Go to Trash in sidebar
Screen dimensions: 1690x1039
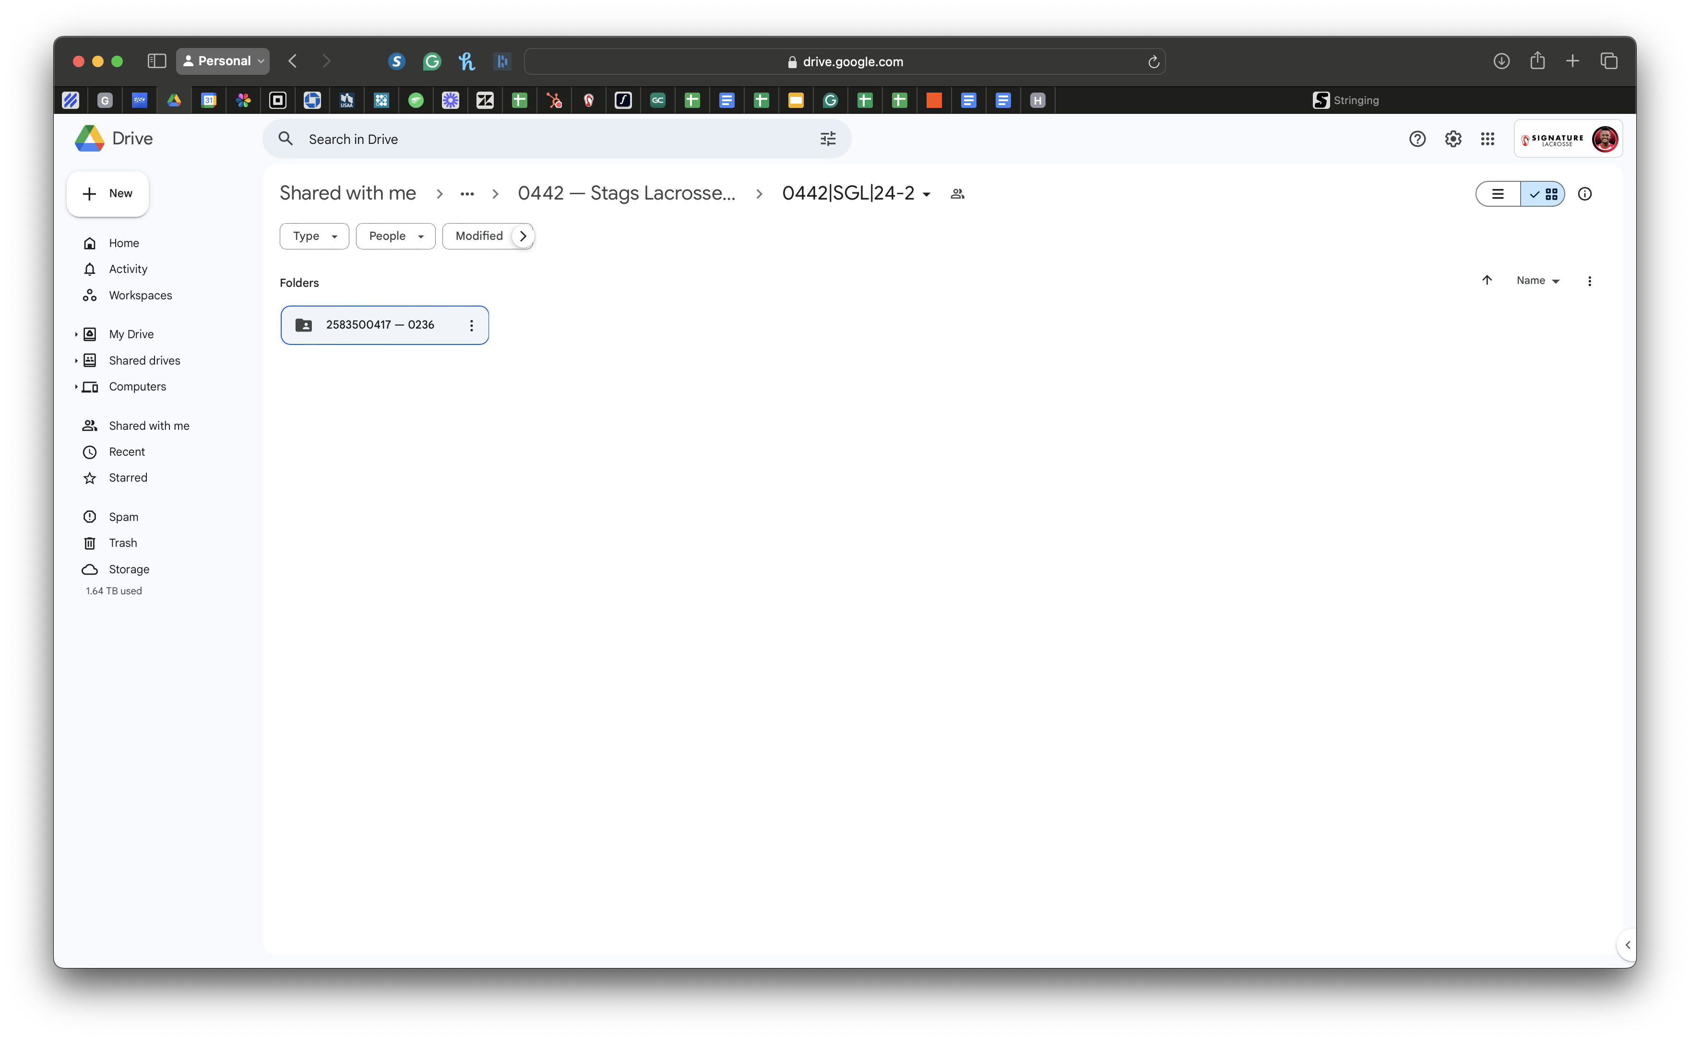tap(122, 543)
